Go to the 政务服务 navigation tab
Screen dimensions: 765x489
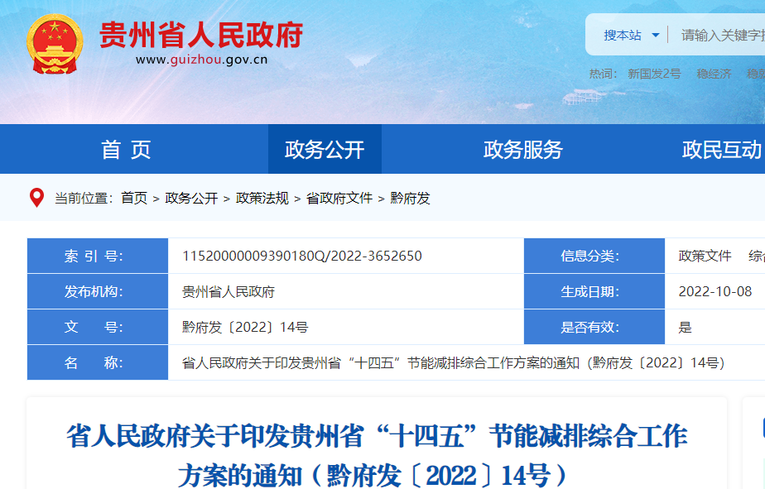522,150
